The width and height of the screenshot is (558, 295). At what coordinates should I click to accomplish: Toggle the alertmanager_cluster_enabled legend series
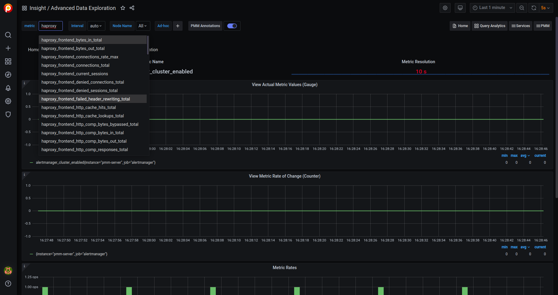95,163
